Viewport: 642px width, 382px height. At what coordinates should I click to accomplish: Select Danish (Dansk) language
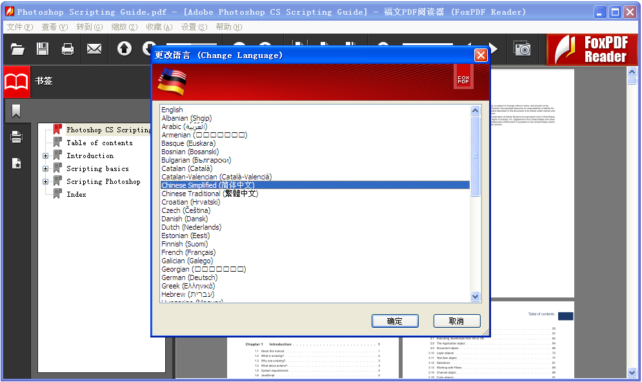tap(315, 219)
